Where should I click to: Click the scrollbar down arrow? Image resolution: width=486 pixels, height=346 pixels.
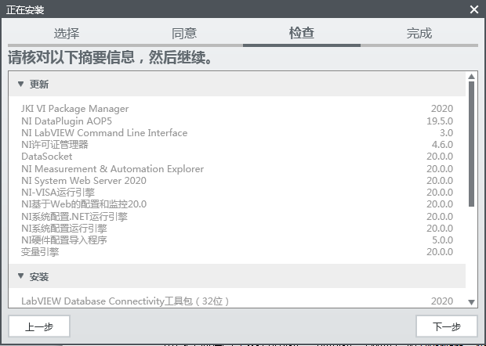472,302
